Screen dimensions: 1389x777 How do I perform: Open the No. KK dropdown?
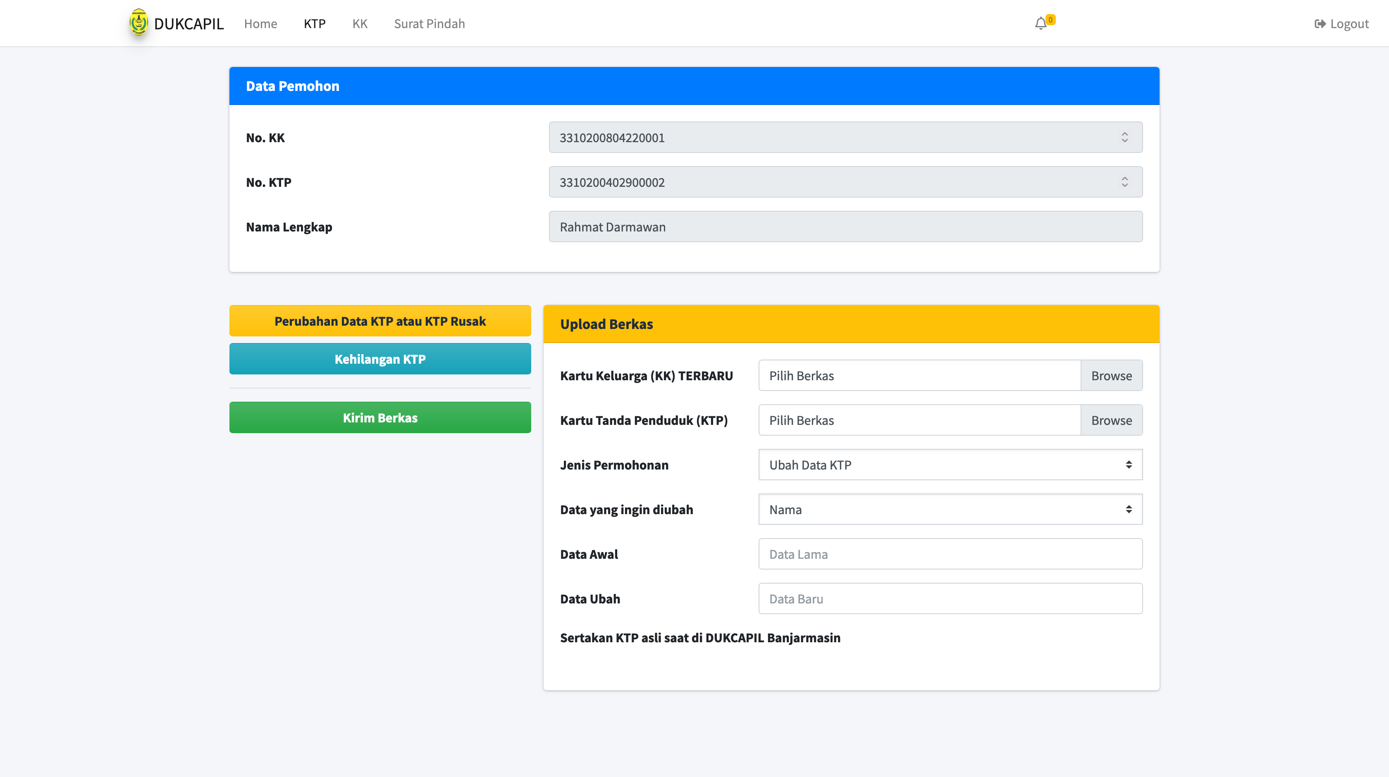[x=845, y=138]
